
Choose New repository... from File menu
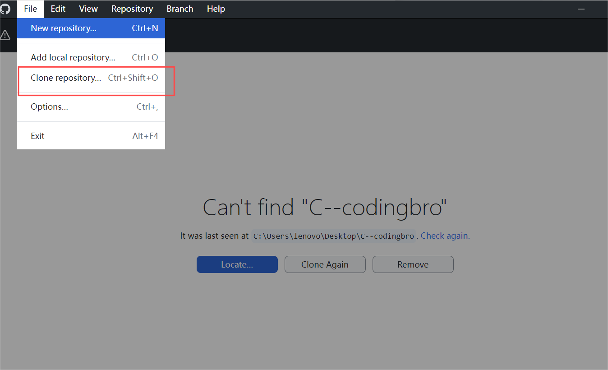91,28
